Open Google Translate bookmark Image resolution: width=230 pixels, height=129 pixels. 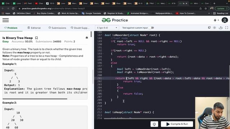[91, 13]
